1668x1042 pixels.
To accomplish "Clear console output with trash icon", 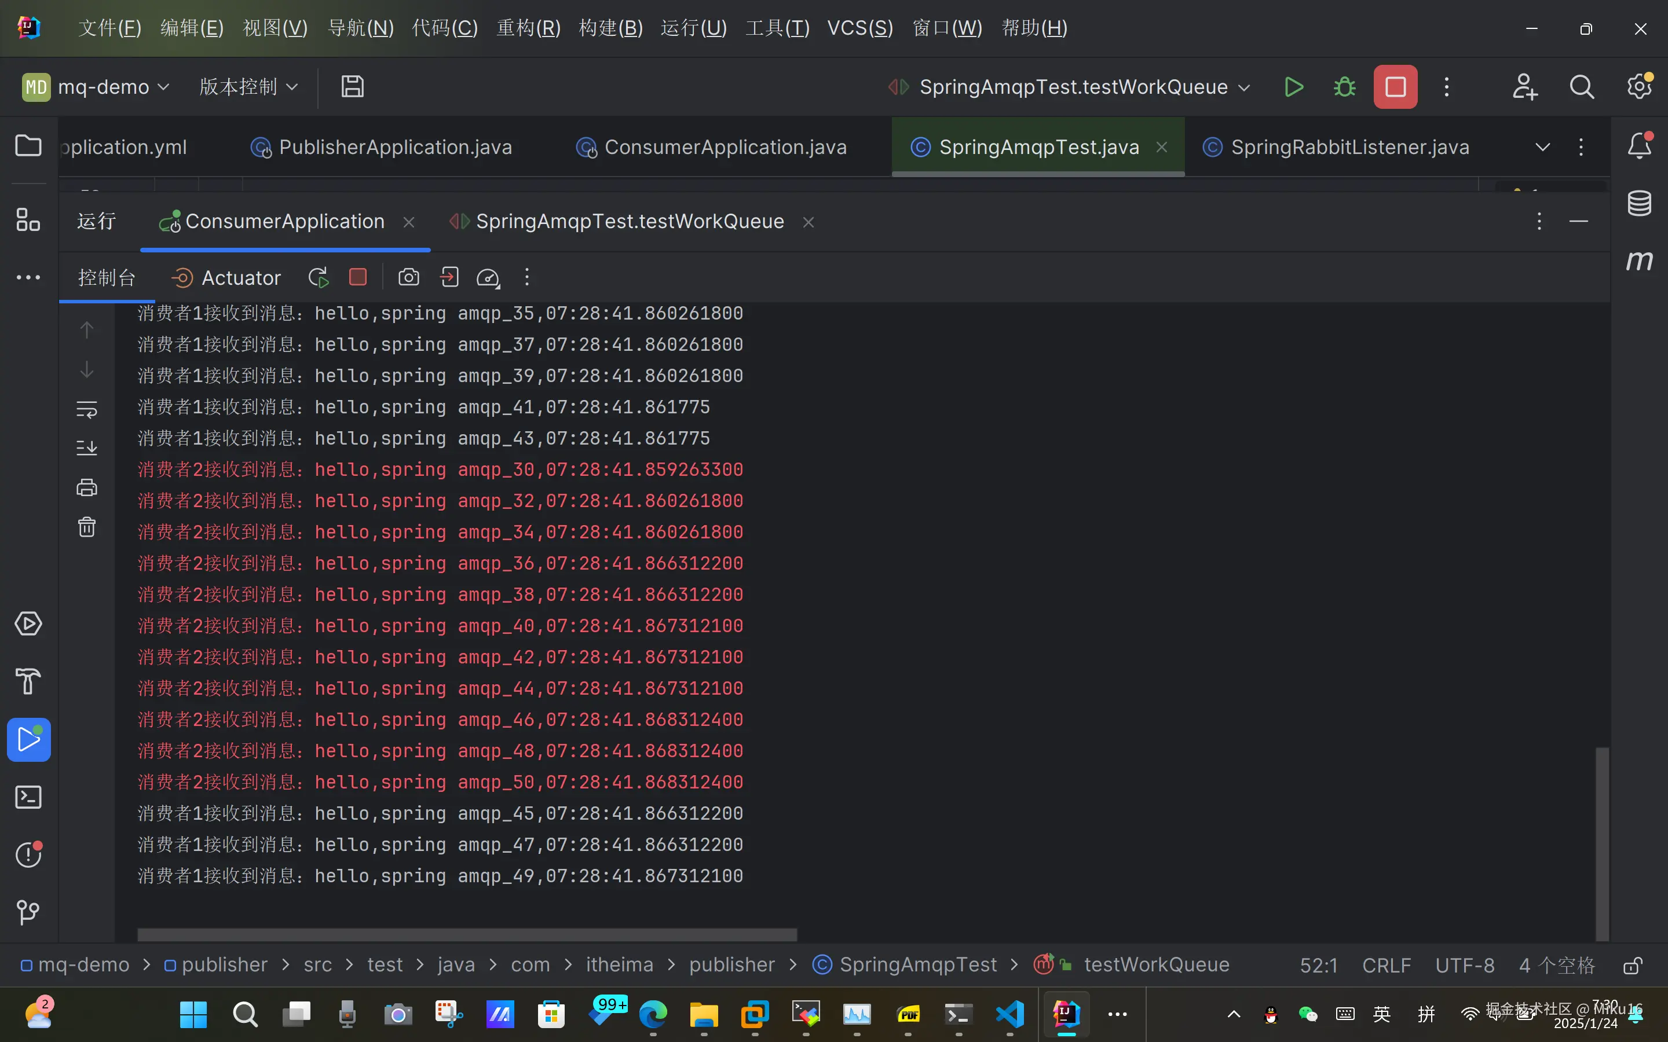I will click(87, 527).
